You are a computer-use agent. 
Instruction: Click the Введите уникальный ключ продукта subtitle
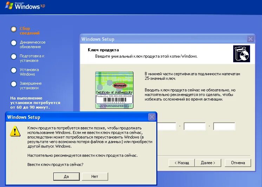click(146, 56)
